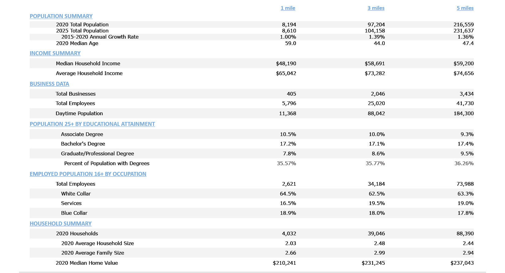This screenshot has width=505, height=273.
Task: Select the White Collar row label
Action: 76,194
